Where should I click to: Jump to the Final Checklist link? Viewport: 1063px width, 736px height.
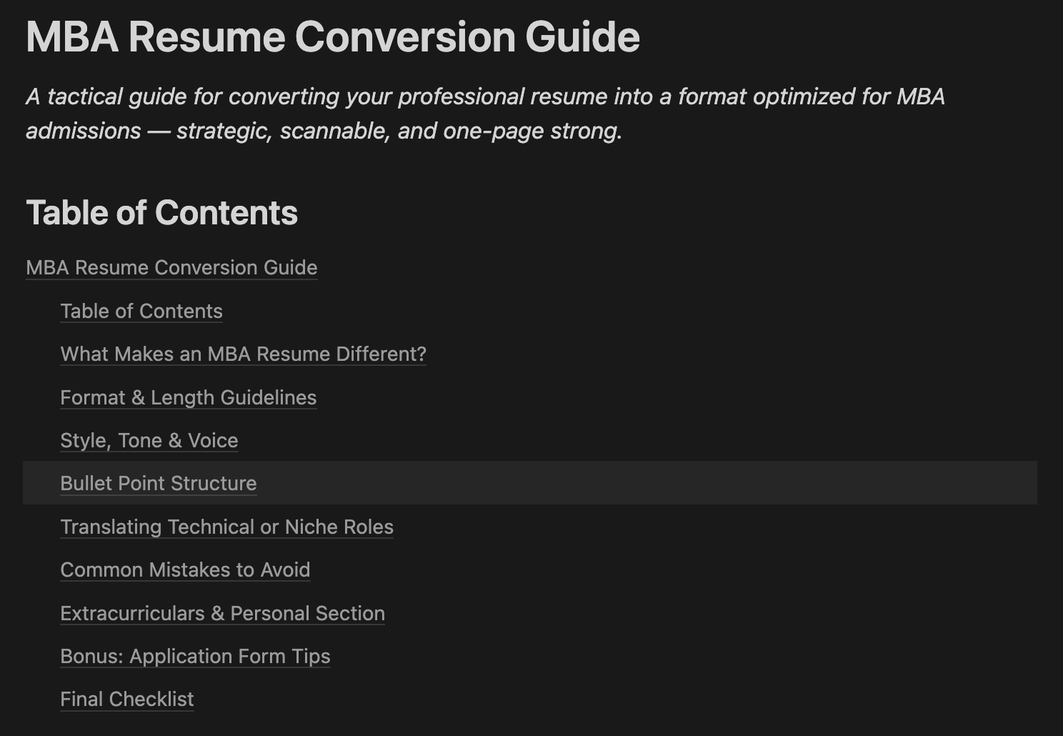[x=127, y=700]
